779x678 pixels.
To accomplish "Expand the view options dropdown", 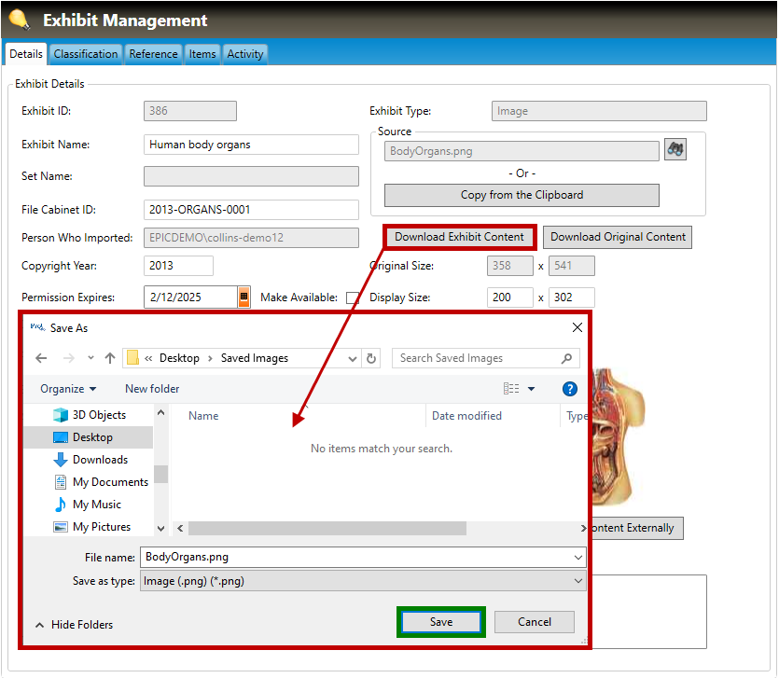I will pyautogui.click(x=531, y=389).
